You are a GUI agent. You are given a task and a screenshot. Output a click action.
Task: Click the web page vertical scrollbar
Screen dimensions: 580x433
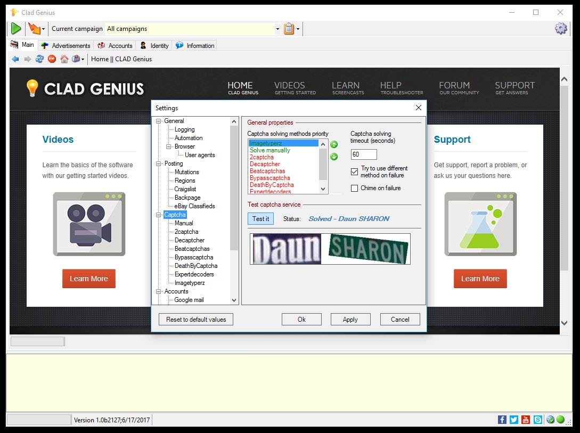(x=564, y=178)
